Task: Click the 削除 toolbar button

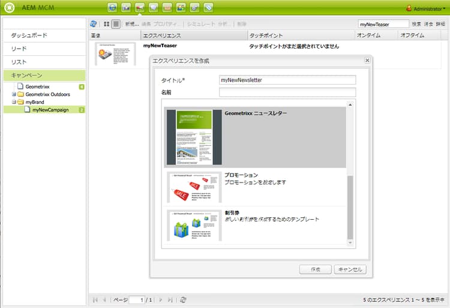Action: [x=242, y=24]
